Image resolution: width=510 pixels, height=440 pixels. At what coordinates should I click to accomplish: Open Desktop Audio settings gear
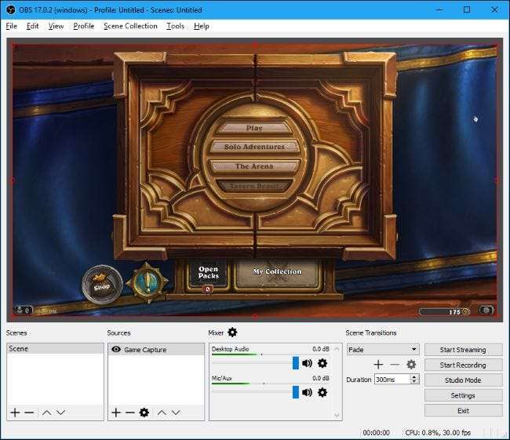point(322,363)
